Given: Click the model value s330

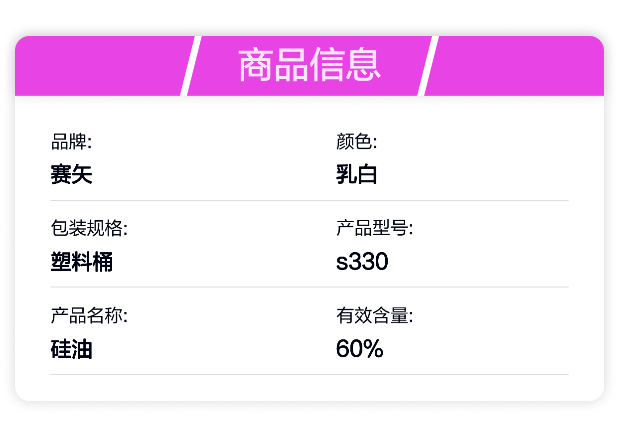Looking at the screenshot, I should point(362,262).
